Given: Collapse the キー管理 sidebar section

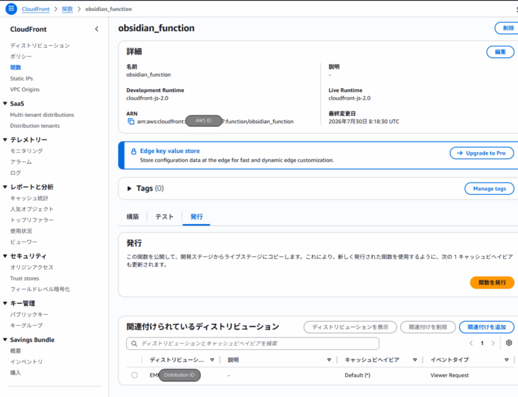Looking at the screenshot, I should pyautogui.click(x=5, y=304).
